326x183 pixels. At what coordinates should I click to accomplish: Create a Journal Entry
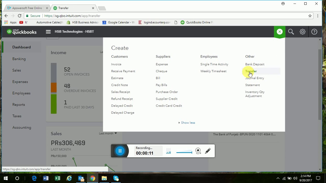254,78
